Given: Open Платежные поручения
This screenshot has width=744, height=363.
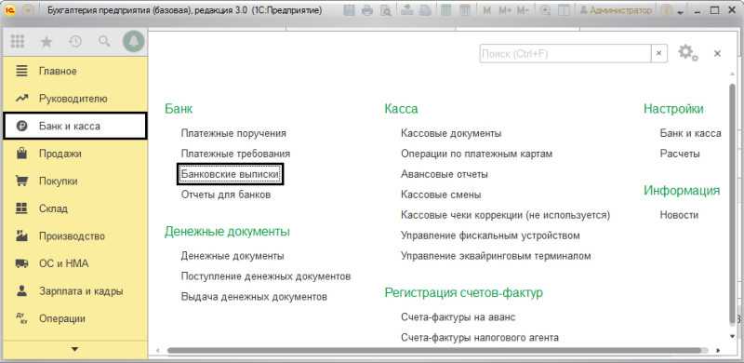Looking at the screenshot, I should pos(233,133).
